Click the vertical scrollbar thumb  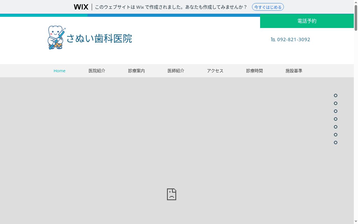(356, 17)
